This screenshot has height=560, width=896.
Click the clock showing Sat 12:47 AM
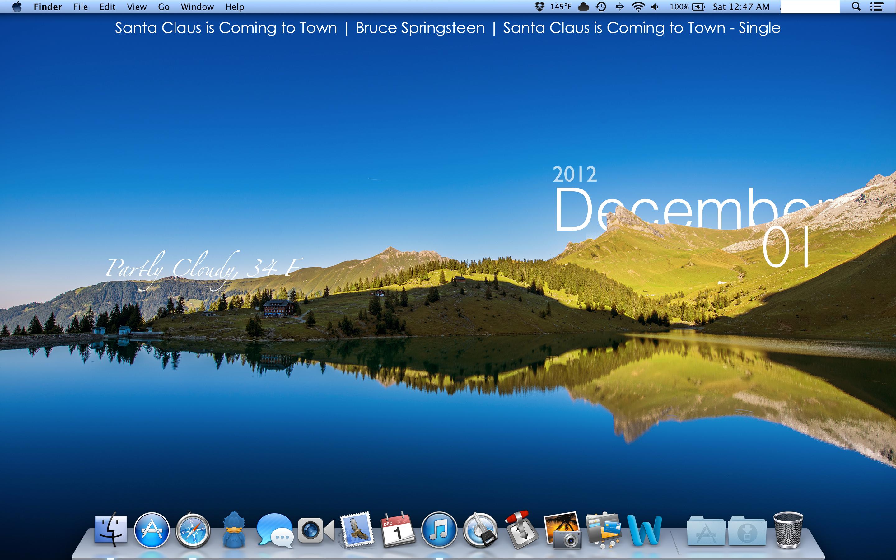pyautogui.click(x=741, y=7)
